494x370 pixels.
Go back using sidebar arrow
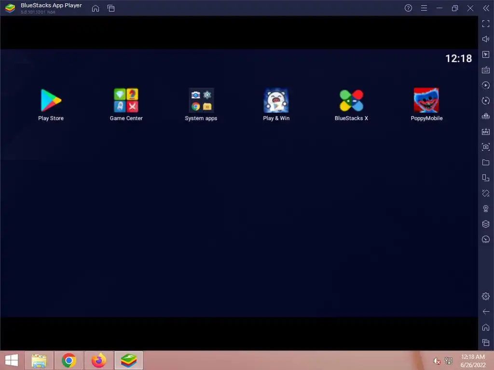point(486,312)
